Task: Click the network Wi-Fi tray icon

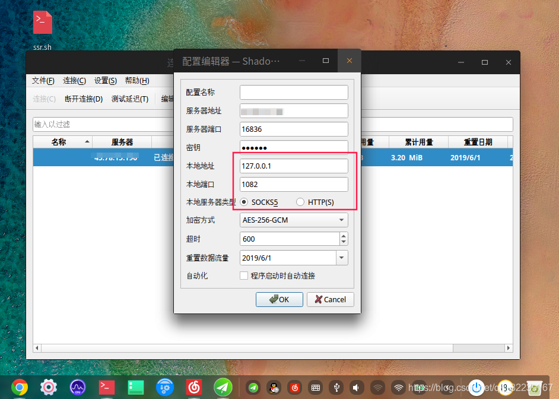Action: pyautogui.click(x=398, y=387)
